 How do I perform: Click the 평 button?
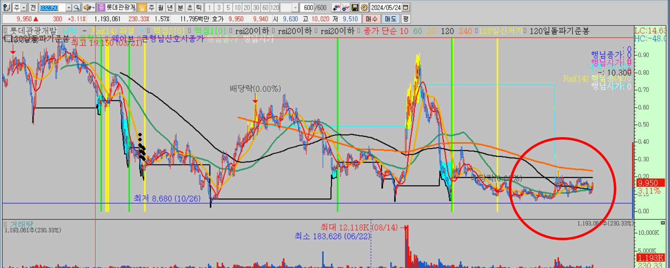pyautogui.click(x=406, y=19)
